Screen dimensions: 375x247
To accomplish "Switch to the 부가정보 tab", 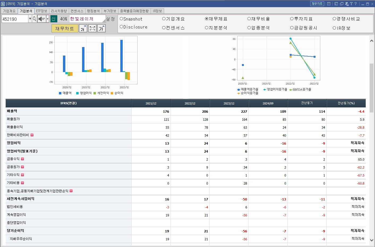I will coord(110,11).
